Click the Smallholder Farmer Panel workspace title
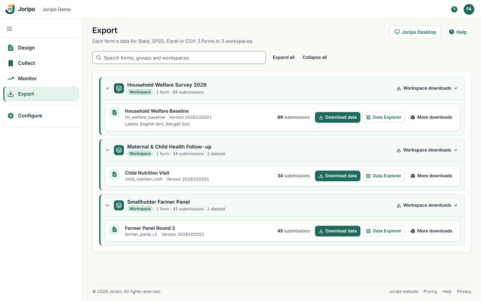The height and width of the screenshot is (301, 481). pyautogui.click(x=158, y=202)
